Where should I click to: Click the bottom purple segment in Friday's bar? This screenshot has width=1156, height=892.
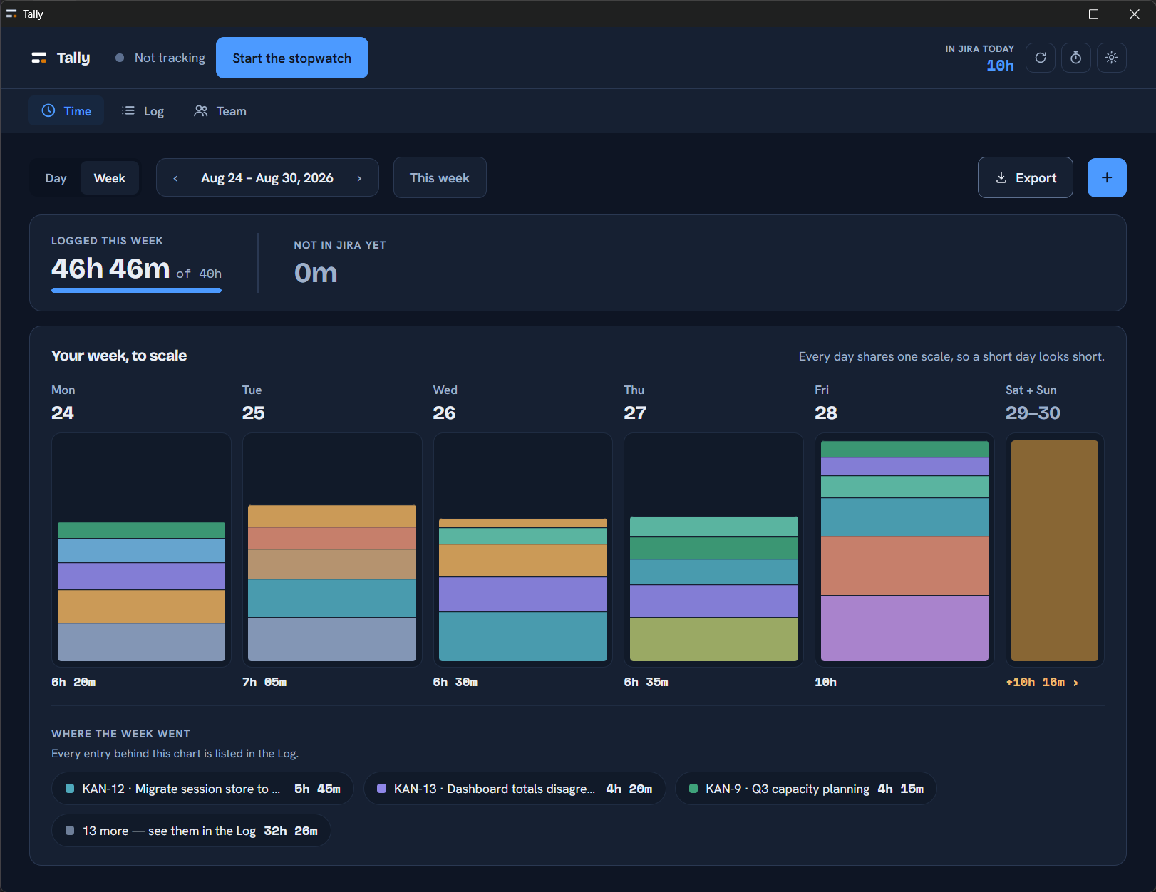tap(904, 628)
